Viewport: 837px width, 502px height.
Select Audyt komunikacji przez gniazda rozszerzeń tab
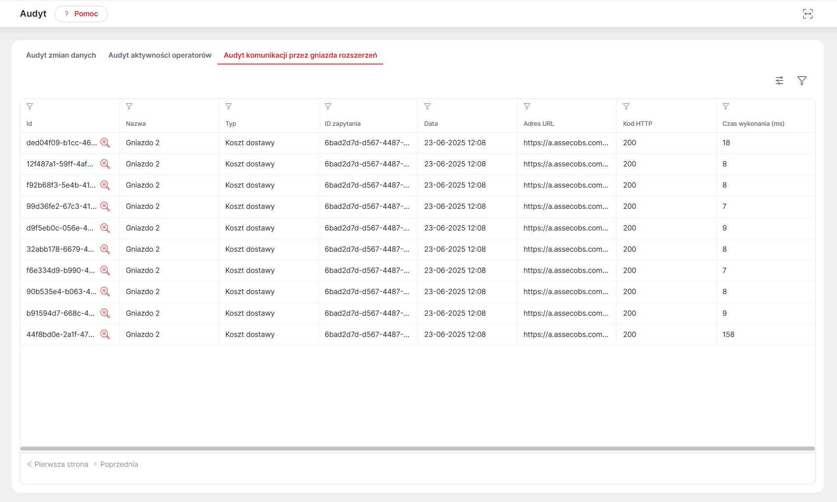(301, 55)
